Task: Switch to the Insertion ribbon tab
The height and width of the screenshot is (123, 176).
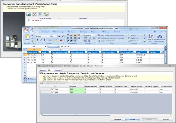Action: tap(45, 32)
